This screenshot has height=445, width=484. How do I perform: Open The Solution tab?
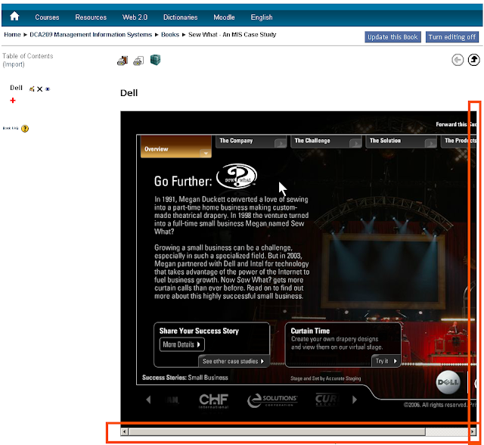tap(402, 142)
